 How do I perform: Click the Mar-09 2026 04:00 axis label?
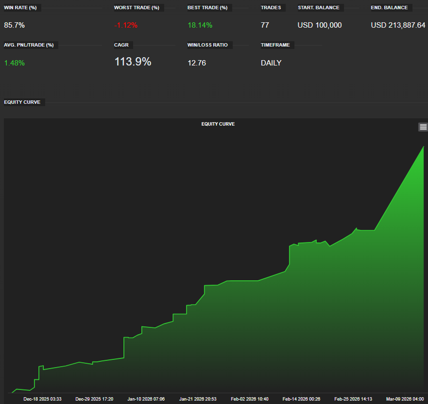[x=405, y=399]
